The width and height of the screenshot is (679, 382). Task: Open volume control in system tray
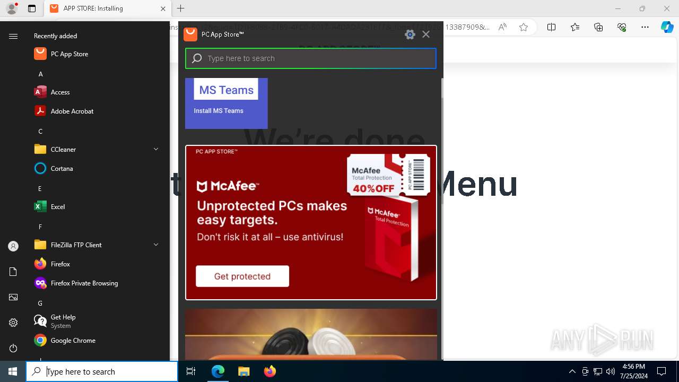pyautogui.click(x=611, y=371)
